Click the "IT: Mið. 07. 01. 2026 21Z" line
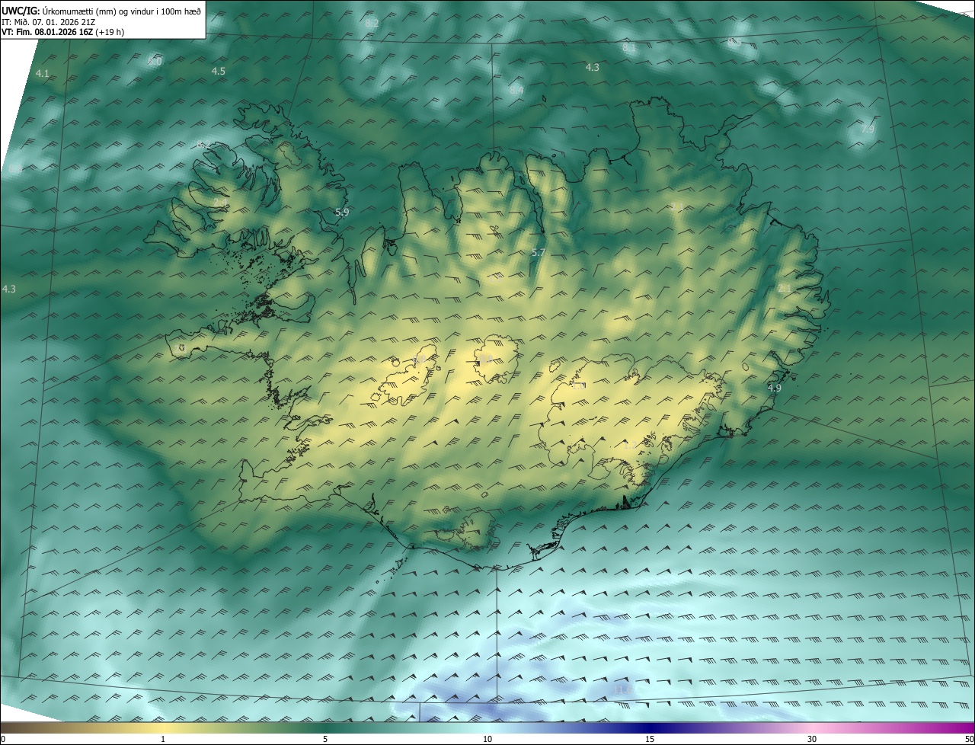 coord(48,22)
